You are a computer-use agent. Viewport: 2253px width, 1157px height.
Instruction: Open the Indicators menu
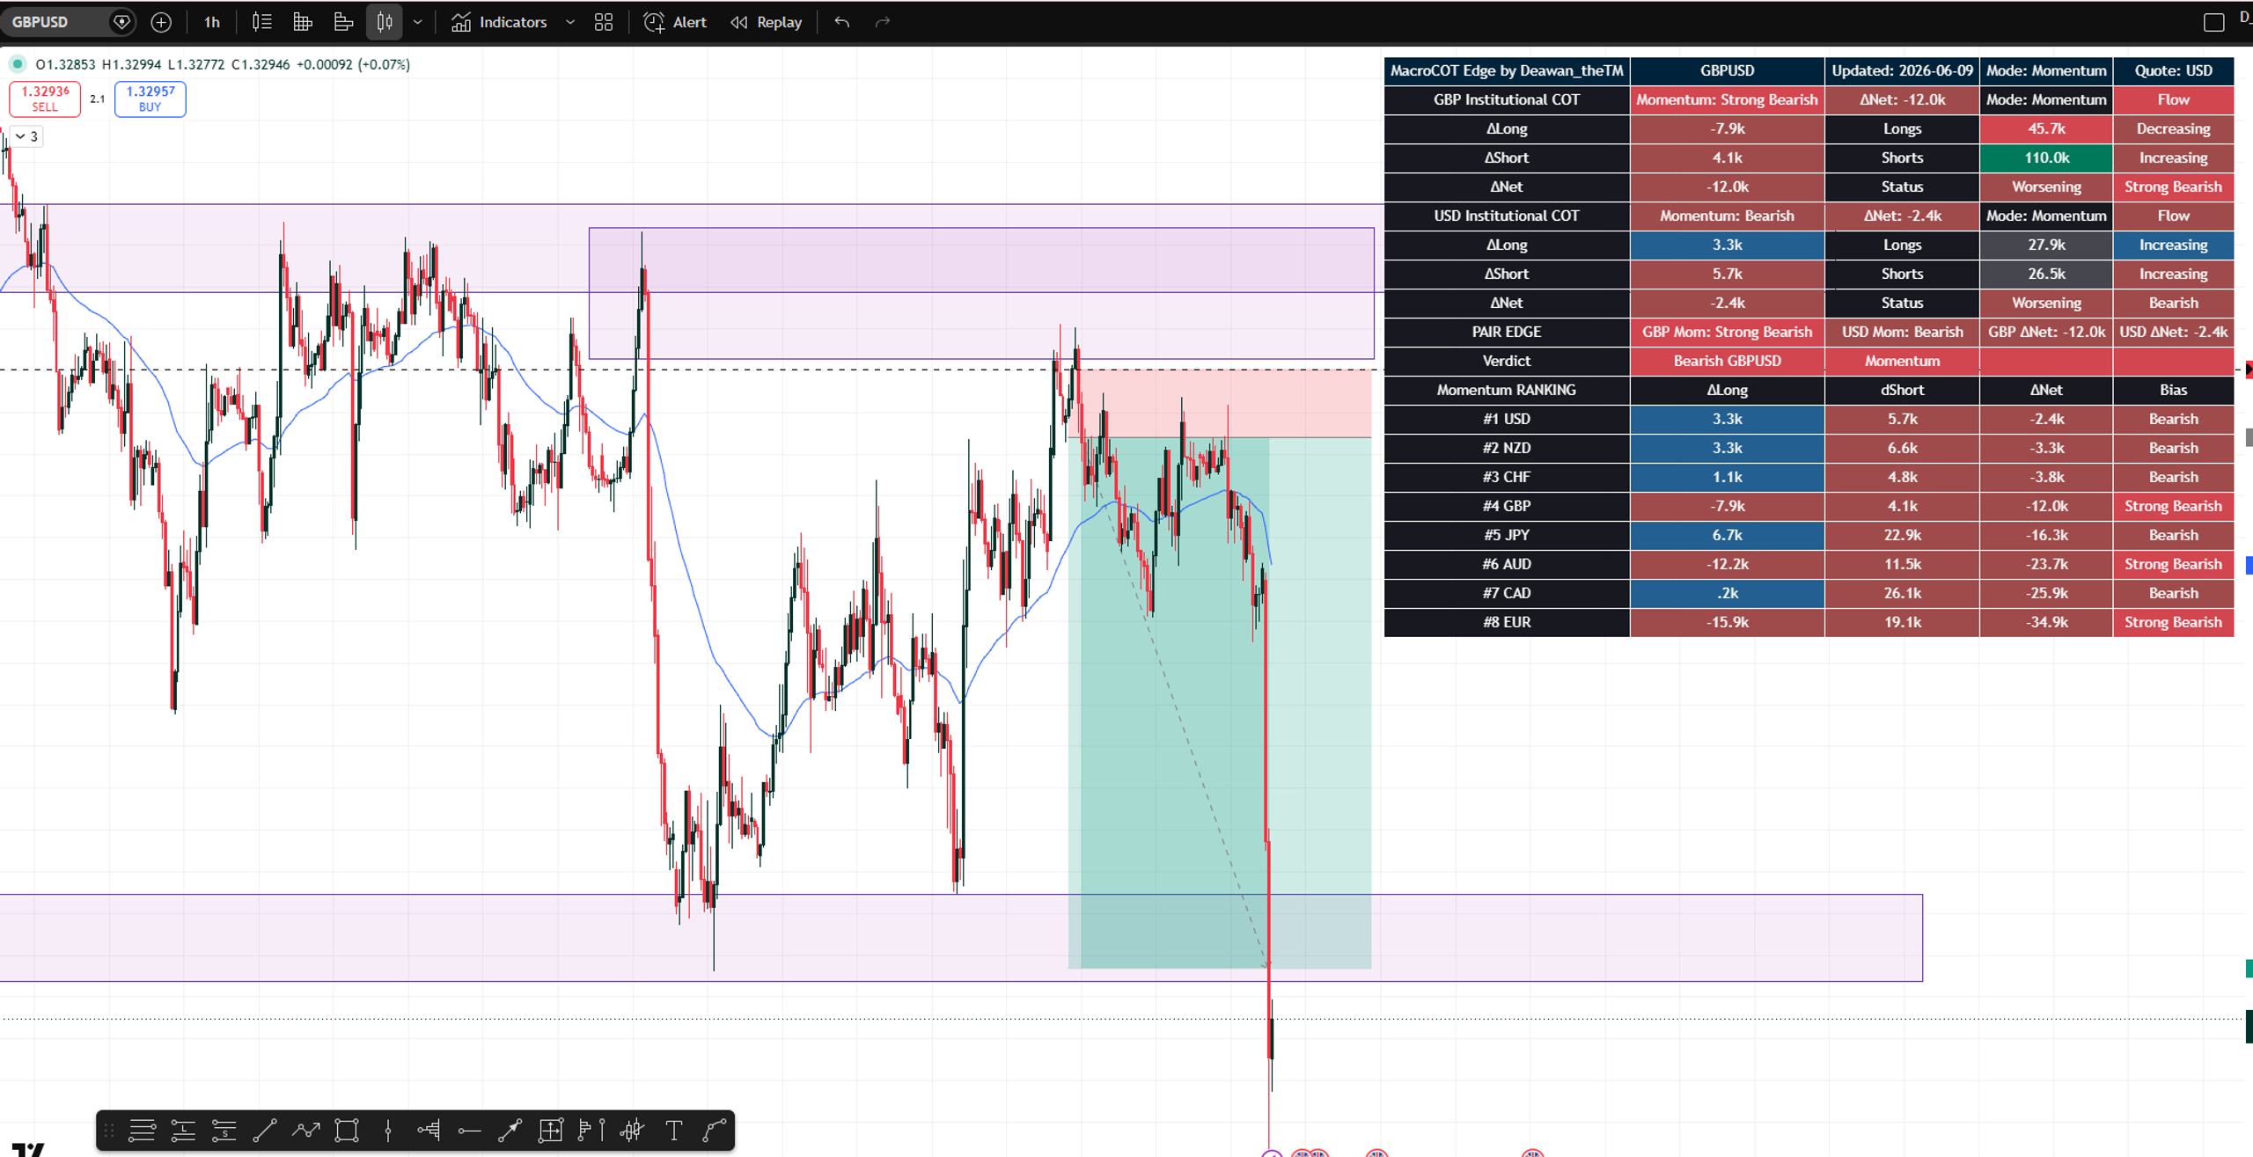[499, 22]
